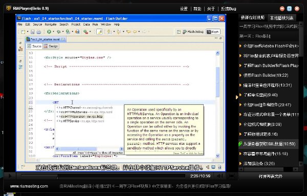
Task: Toggle the RIAPlayer fullscreen icon
Action: [231, 176]
